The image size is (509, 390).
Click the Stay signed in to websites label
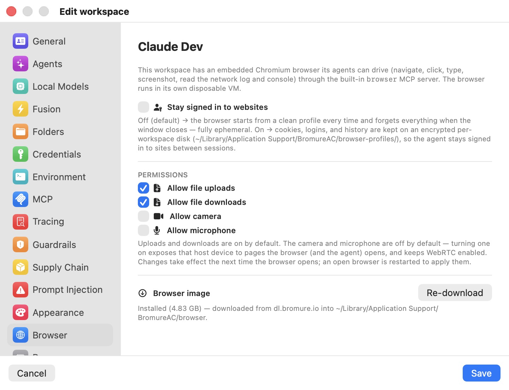(217, 107)
